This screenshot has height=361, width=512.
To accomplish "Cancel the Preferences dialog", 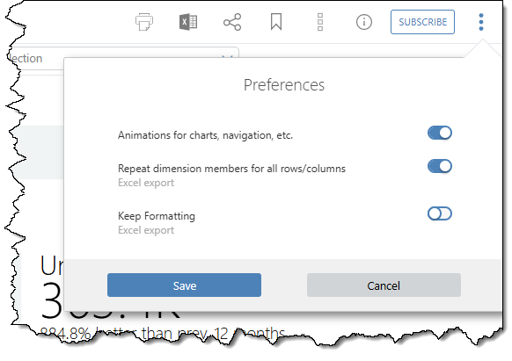I will 384,285.
